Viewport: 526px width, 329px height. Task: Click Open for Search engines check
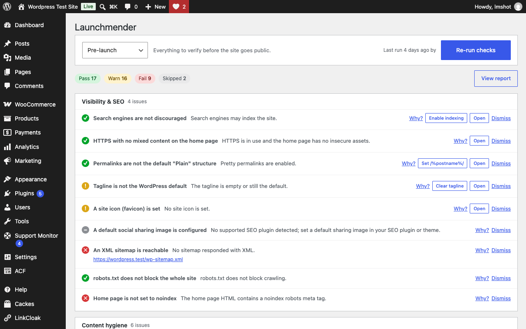click(x=479, y=118)
